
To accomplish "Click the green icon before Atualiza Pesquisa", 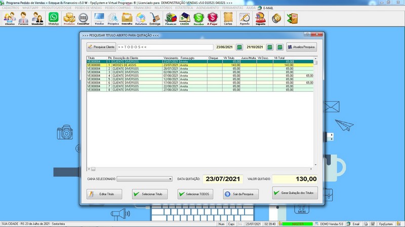I will (280, 47).
